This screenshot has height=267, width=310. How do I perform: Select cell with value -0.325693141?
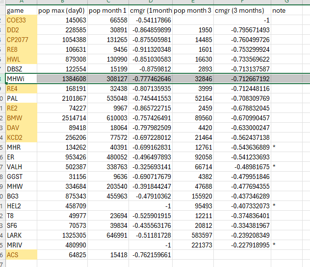point(151,167)
